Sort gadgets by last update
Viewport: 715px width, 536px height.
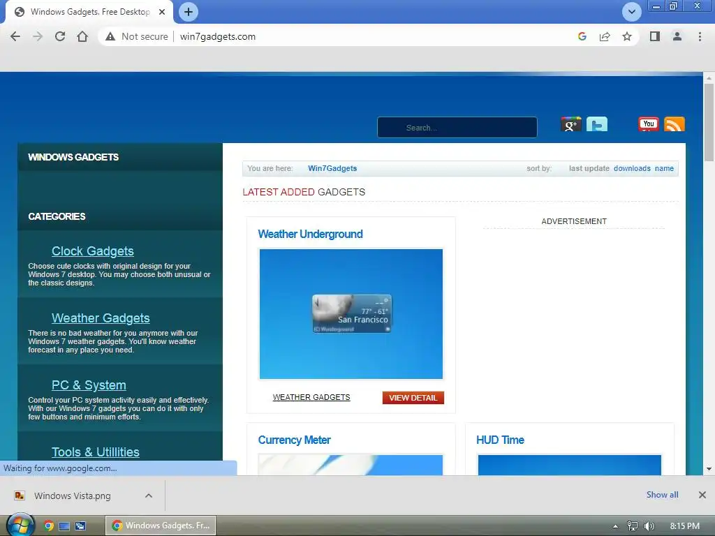(589, 168)
